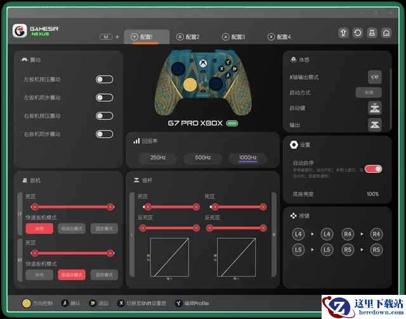Click the source R4 button before its arrow
This screenshot has height=319, width=406.
click(x=348, y=234)
